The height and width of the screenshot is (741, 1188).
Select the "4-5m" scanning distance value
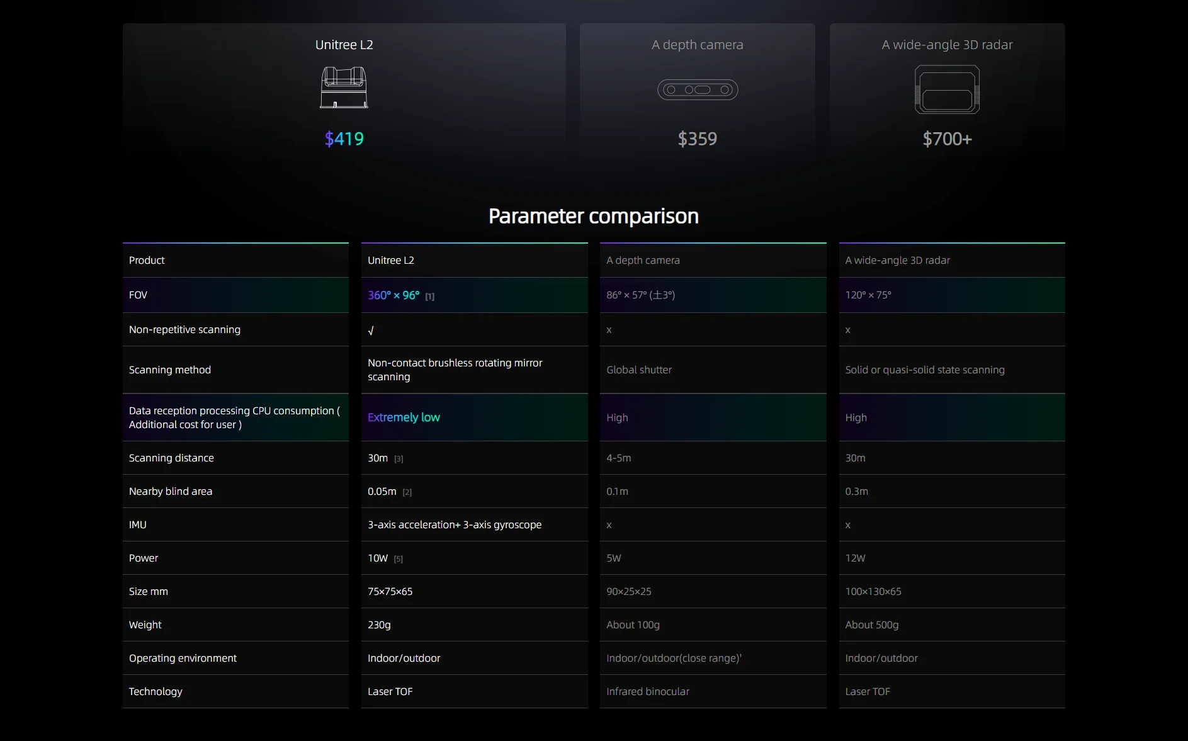[618, 458]
